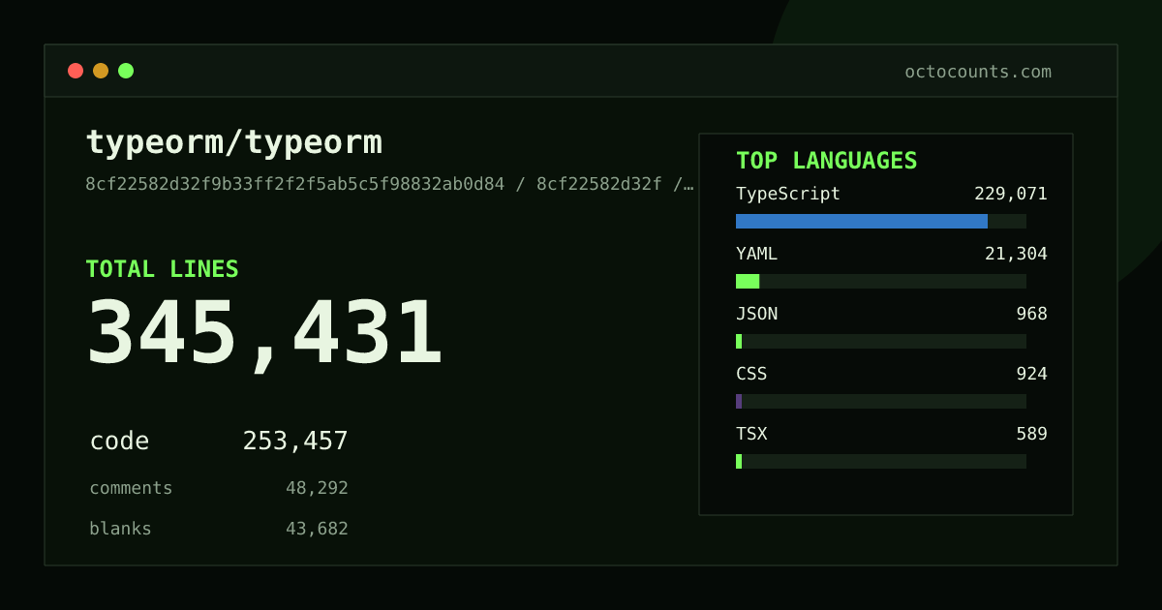Click the YAML language label
The width and height of the screenshot is (1162, 610).
(x=756, y=254)
